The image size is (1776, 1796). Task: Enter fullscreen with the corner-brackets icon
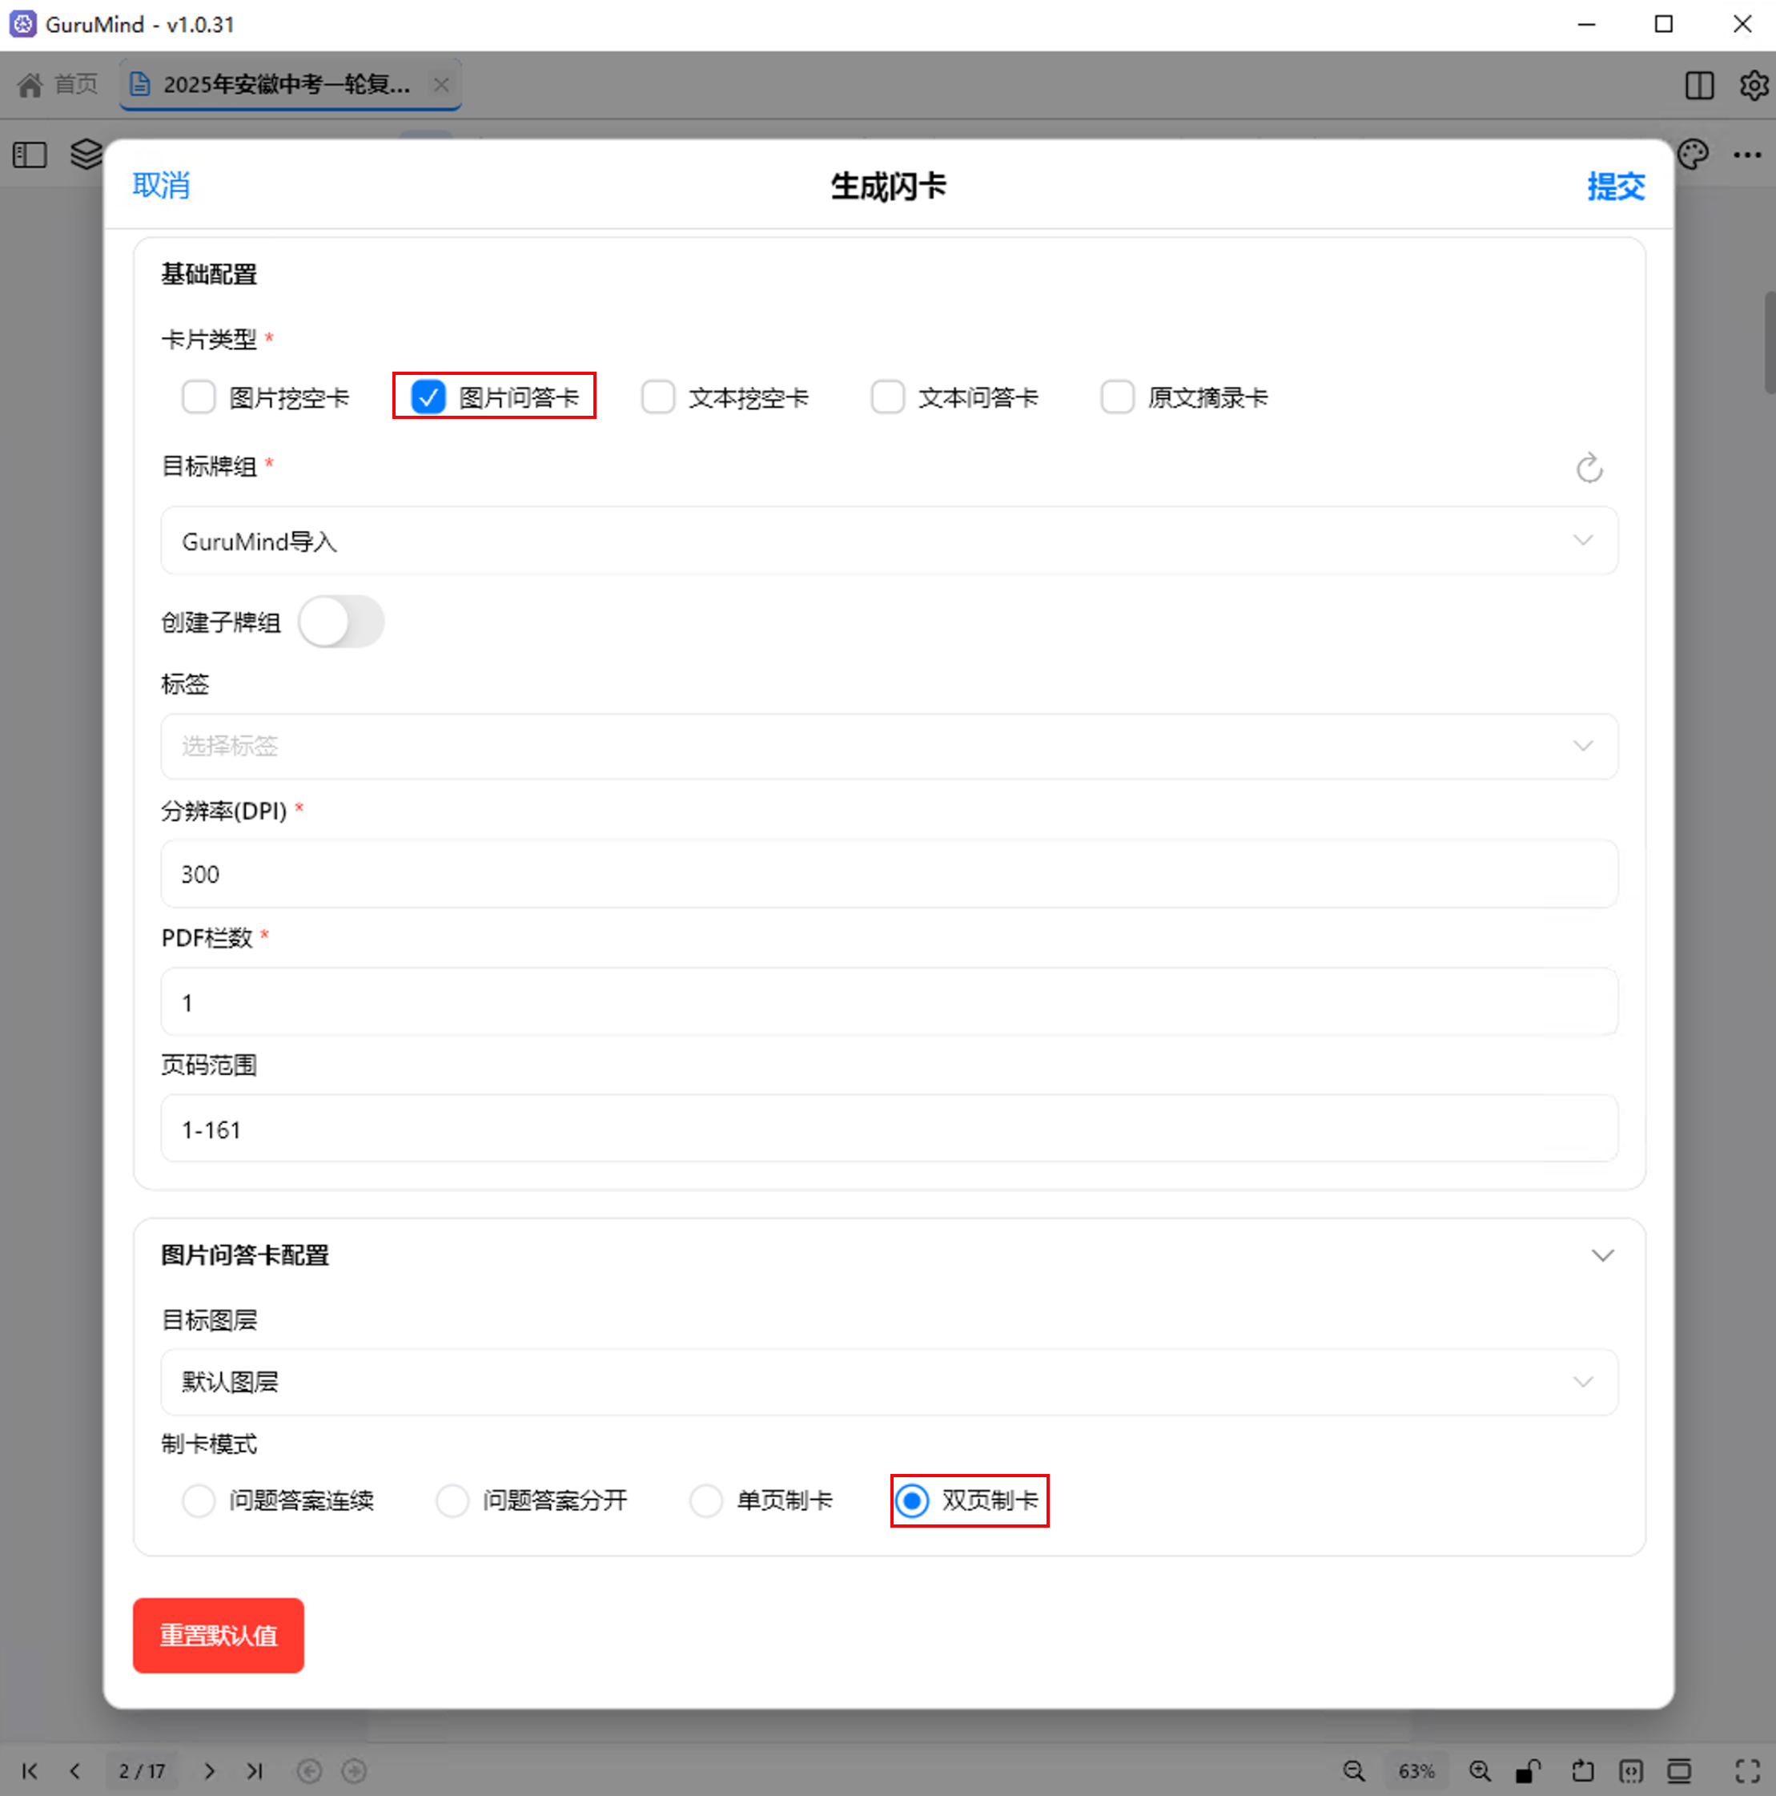pyautogui.click(x=1747, y=1771)
